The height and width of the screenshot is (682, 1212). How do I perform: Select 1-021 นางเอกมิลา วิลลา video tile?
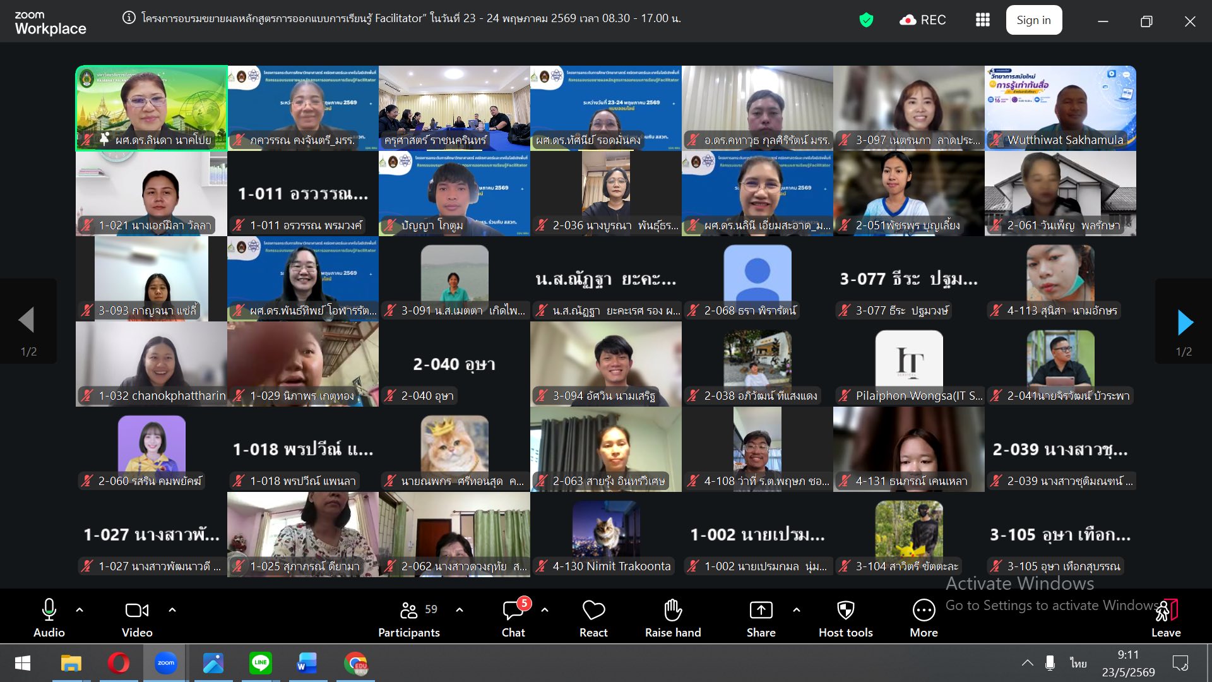click(151, 193)
